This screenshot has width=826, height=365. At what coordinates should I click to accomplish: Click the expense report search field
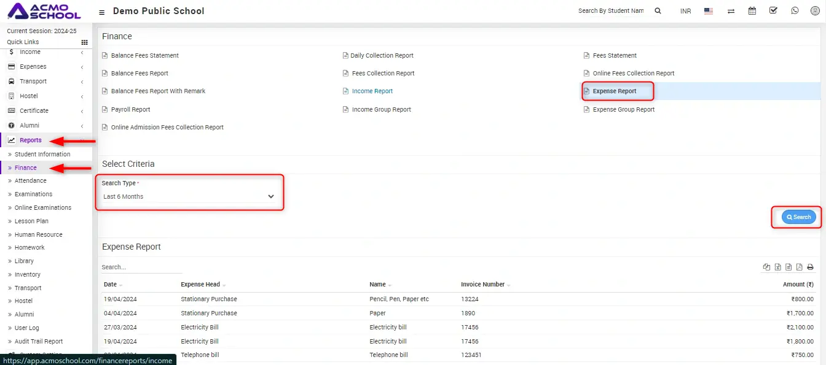pos(141,267)
